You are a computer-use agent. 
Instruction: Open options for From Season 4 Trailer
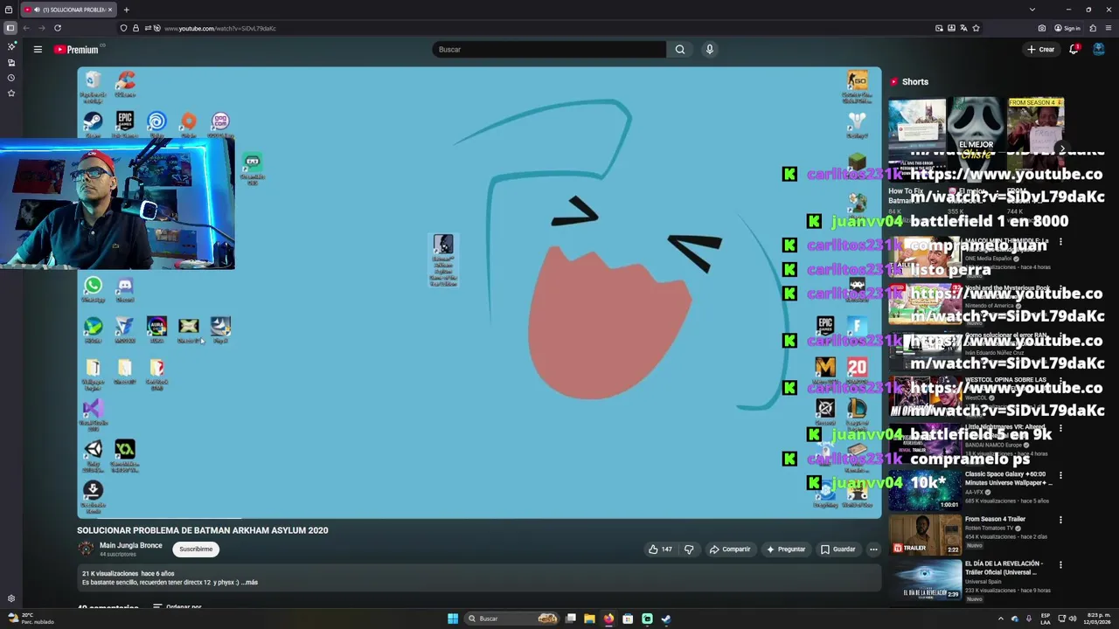coord(1060,520)
